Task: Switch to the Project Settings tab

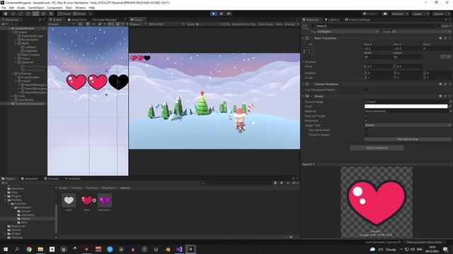Action: tap(357, 20)
